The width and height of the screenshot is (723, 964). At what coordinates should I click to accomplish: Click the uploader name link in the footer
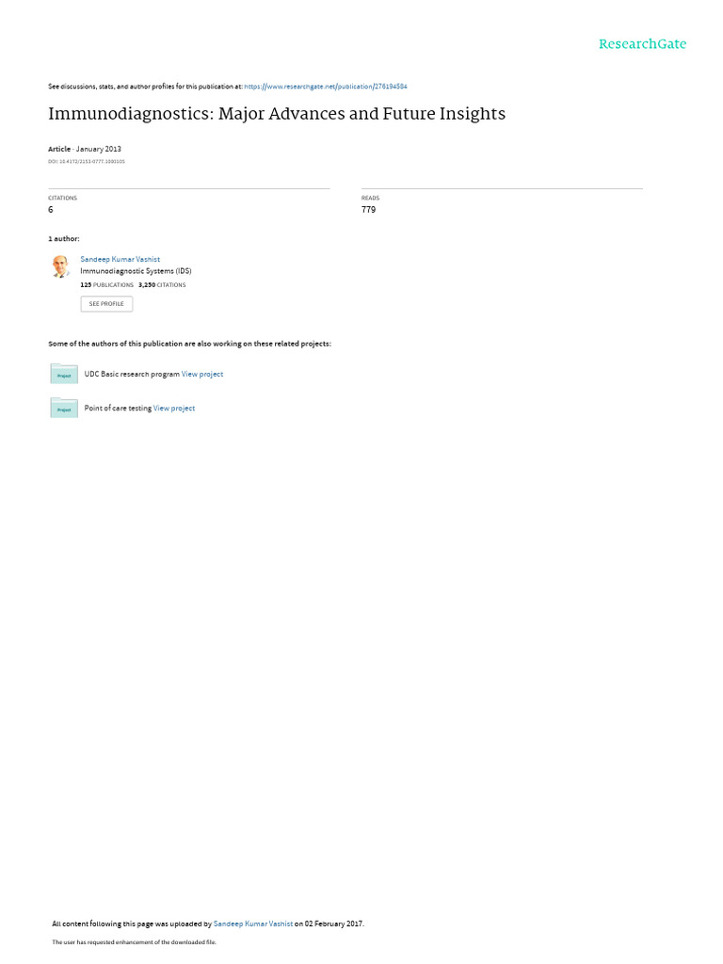[x=252, y=924]
